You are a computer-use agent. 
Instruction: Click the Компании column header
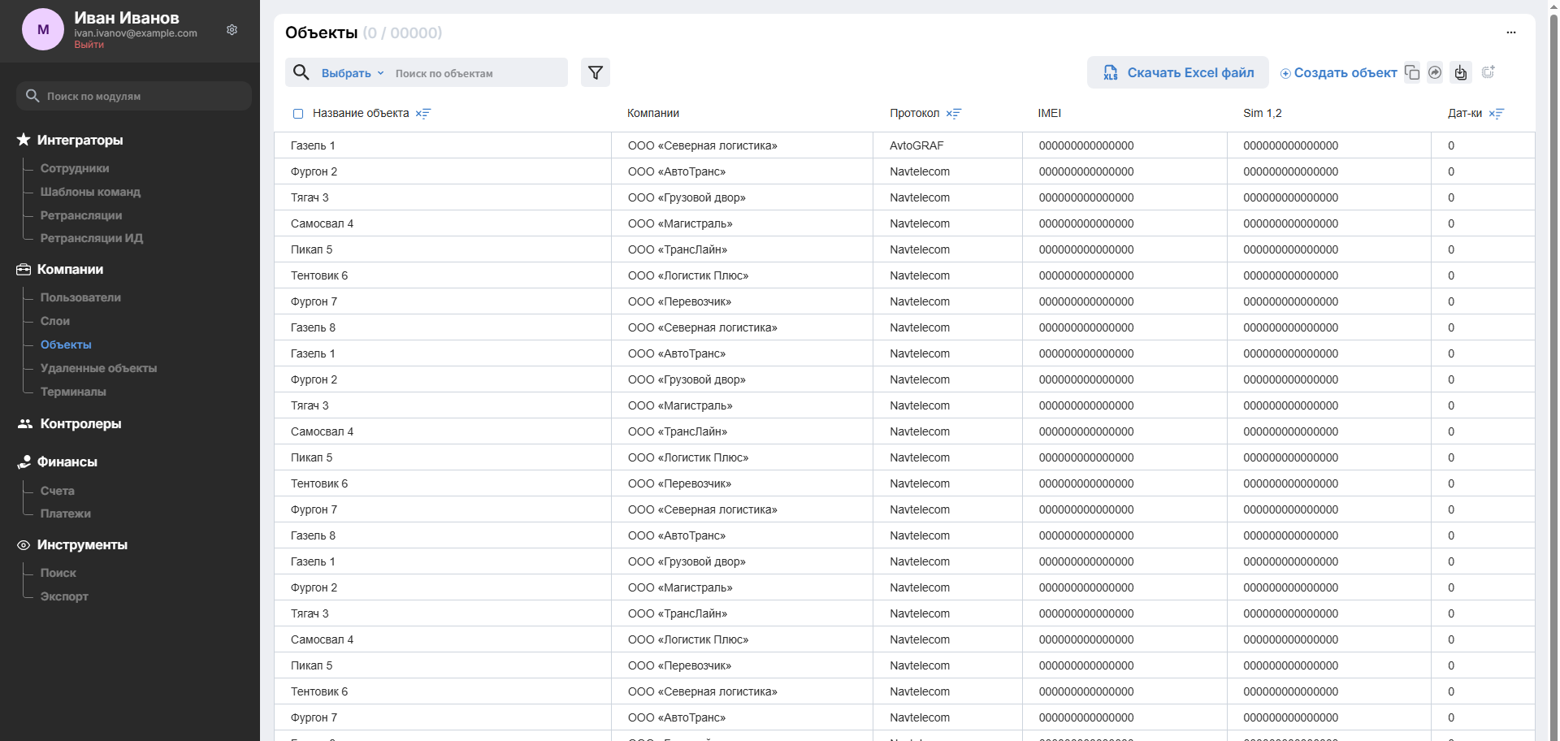[653, 113]
